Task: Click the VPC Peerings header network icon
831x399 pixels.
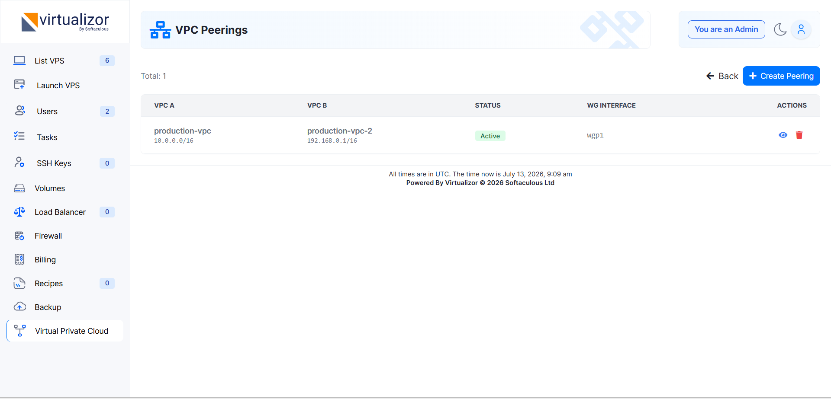Action: (160, 30)
